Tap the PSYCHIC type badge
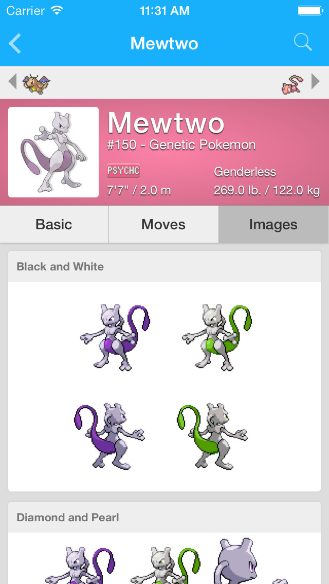 click(123, 171)
